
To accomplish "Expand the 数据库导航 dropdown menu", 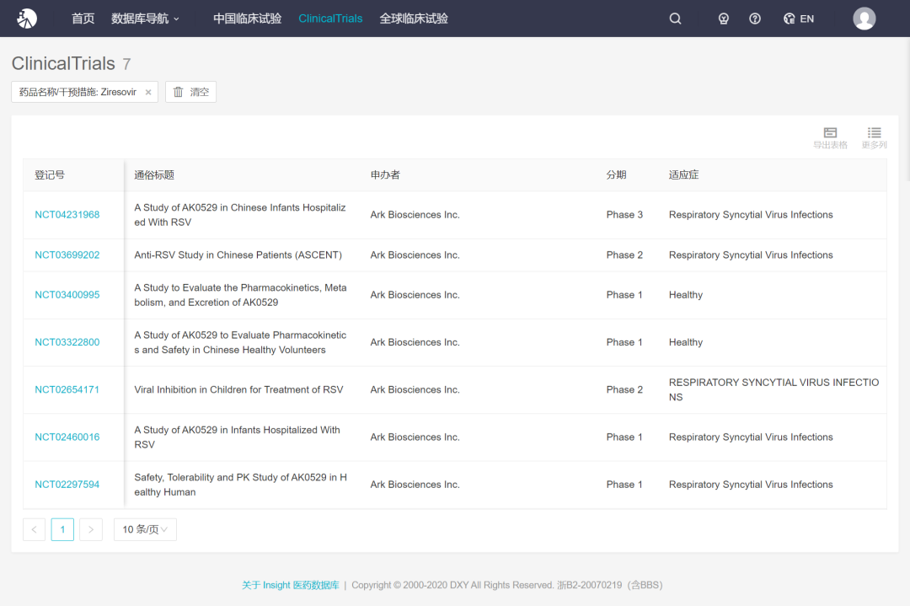I will coord(145,19).
